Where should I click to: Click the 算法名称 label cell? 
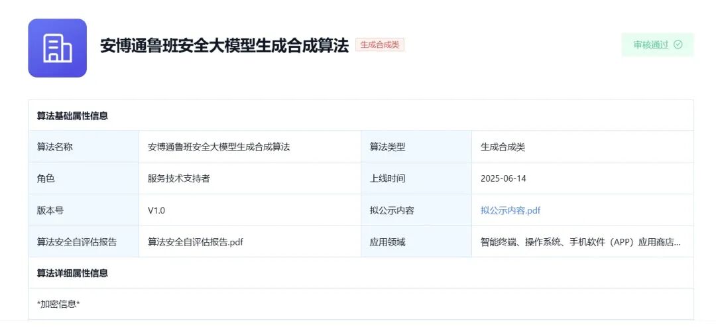(84, 147)
